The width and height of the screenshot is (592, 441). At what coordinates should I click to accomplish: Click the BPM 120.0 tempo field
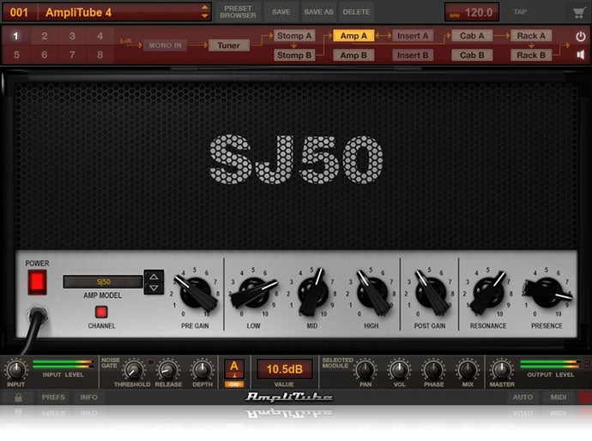[472, 13]
